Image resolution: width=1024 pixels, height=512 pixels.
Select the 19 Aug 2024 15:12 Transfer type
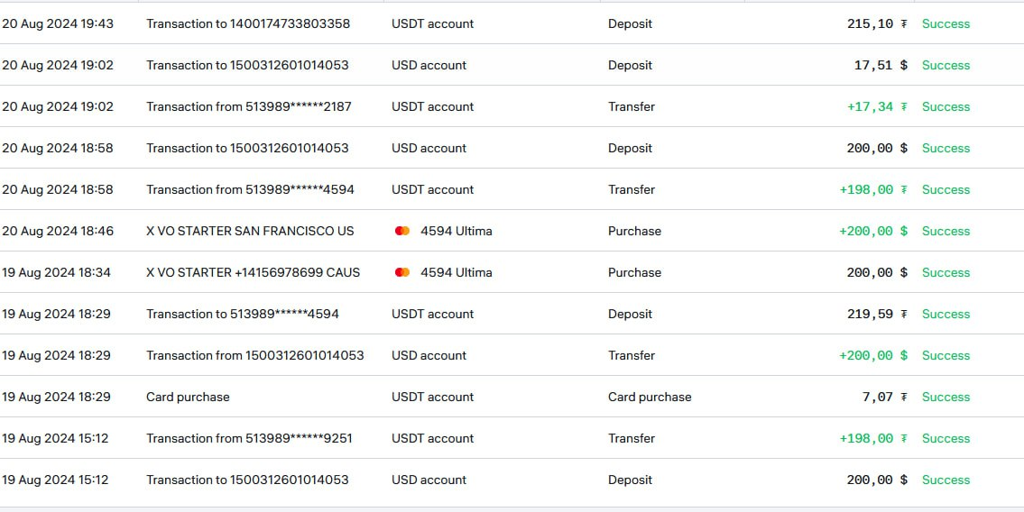[x=632, y=438]
